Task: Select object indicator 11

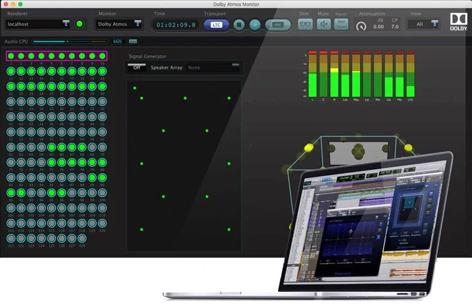Action: point(11,71)
